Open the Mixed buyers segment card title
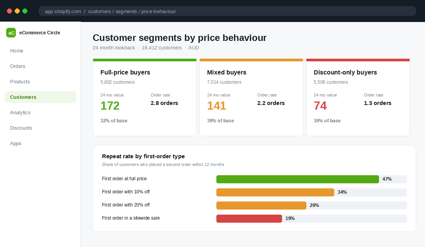425x247 pixels. click(x=226, y=72)
